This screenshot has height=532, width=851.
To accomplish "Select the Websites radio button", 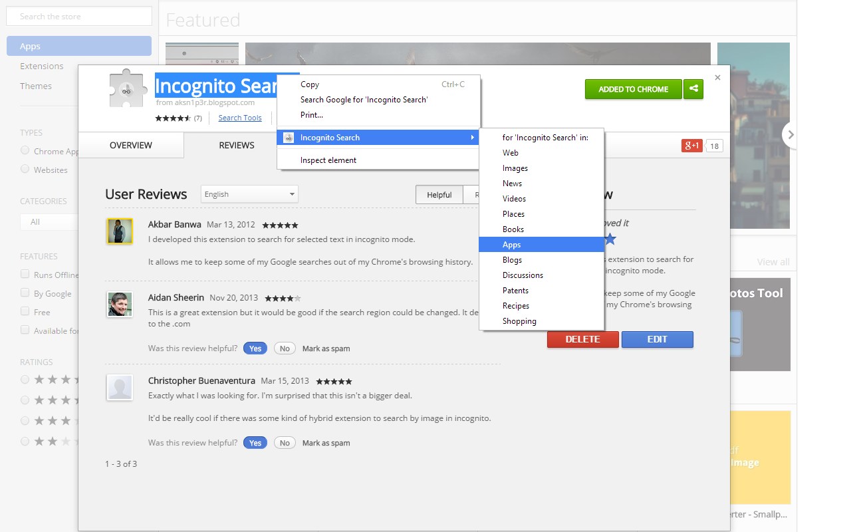I will click(x=25, y=169).
